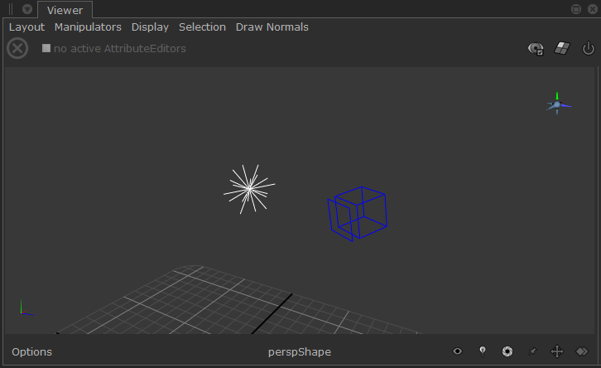Open the Selection menu
Screen dimensions: 601x368
pos(202,27)
